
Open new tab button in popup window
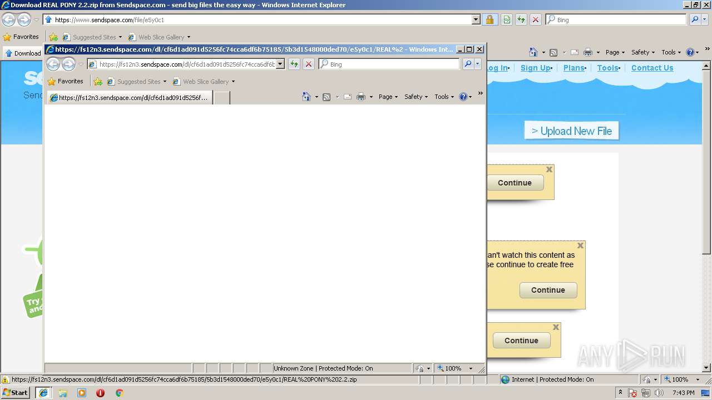click(222, 98)
